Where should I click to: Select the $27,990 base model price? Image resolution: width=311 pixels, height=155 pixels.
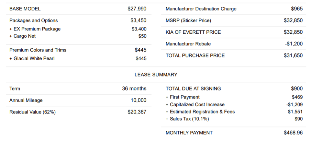[x=137, y=9]
